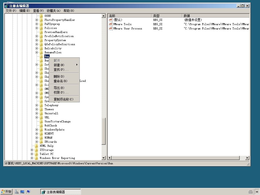260x195 pixels.
Task: Click the HTML Help folder icon
Action: [37, 146]
